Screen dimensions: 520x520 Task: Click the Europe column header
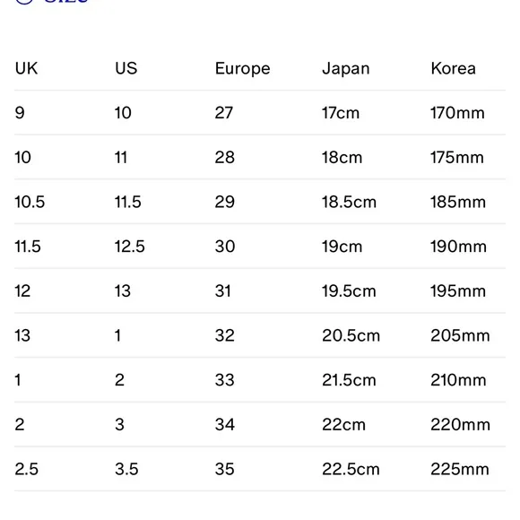(242, 69)
